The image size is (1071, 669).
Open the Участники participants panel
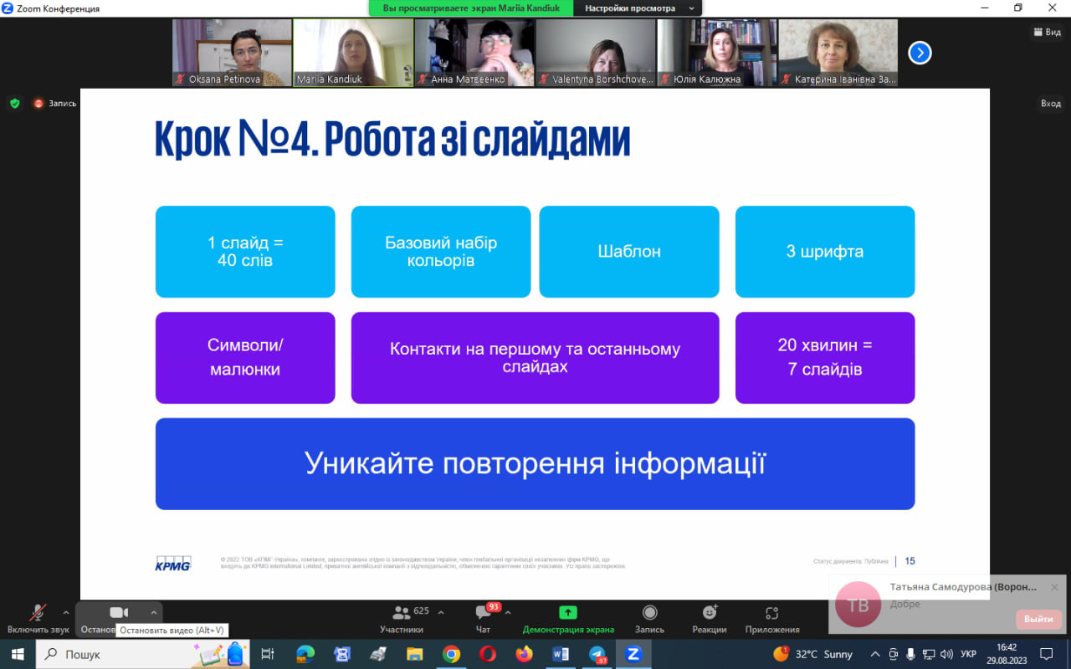coord(402,619)
